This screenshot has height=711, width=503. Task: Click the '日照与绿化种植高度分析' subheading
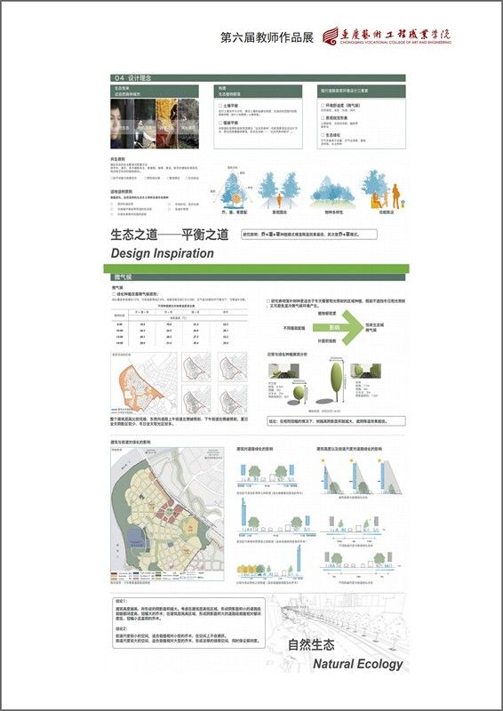click(x=288, y=354)
